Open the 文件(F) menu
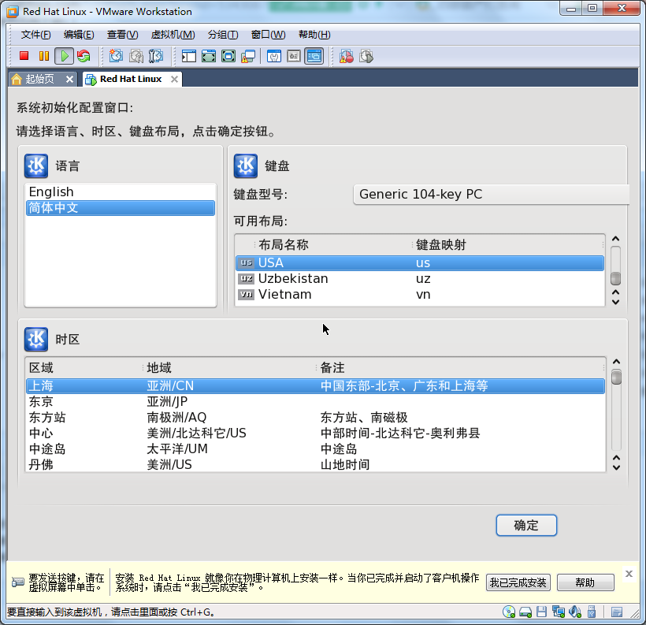The height and width of the screenshot is (625, 646). pos(35,35)
